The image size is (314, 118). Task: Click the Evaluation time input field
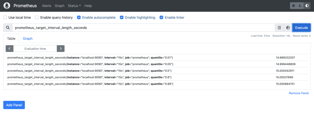coord(35,48)
